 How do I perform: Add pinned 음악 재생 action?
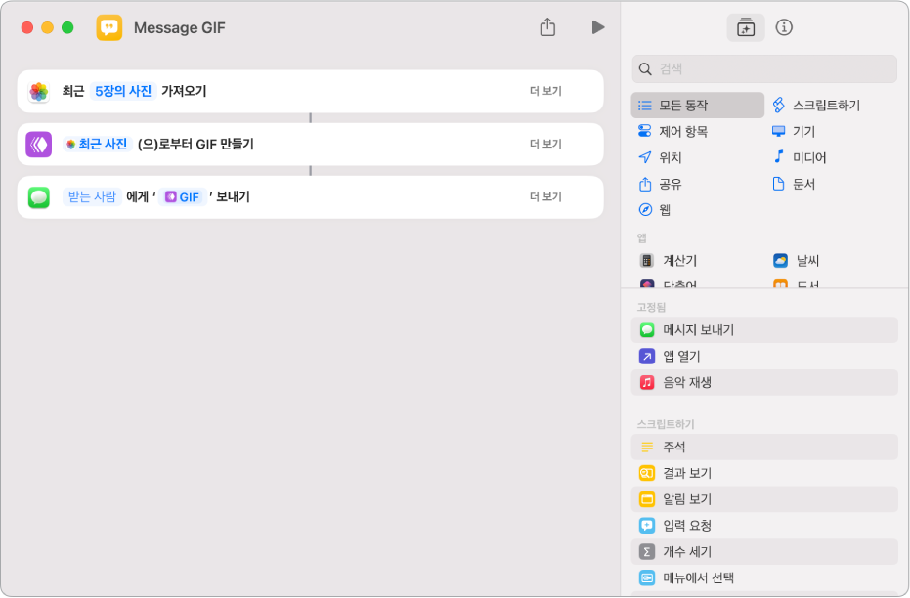click(764, 382)
